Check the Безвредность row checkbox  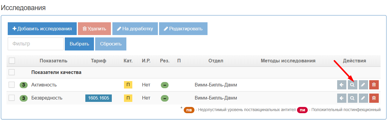click(x=12, y=98)
